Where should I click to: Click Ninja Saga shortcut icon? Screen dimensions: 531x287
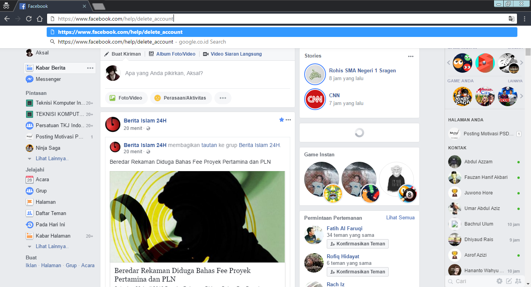(29, 148)
